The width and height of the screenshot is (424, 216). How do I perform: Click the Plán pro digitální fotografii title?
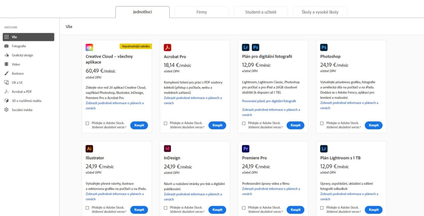[x=267, y=57]
